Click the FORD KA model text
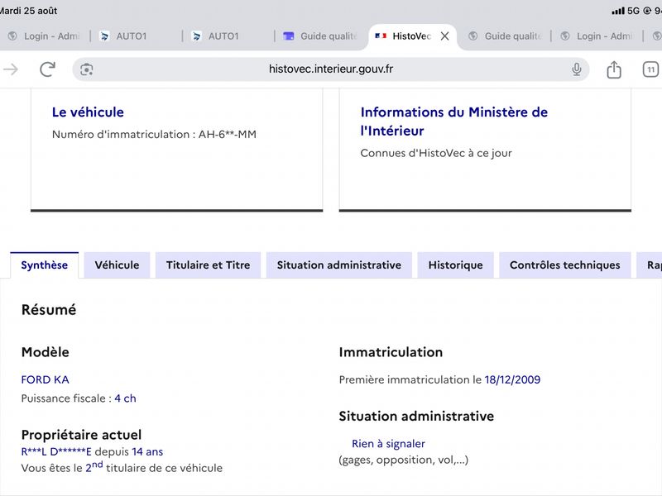662x496 pixels. [x=46, y=379]
